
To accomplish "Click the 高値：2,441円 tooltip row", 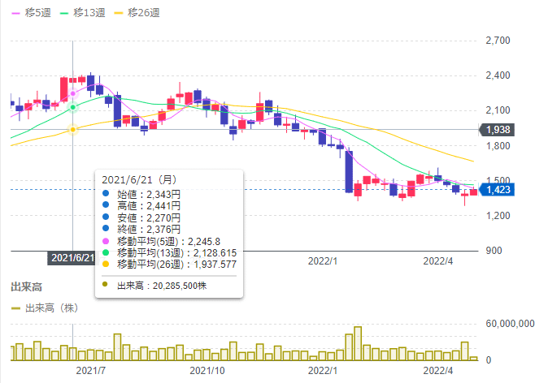I will (141, 205).
